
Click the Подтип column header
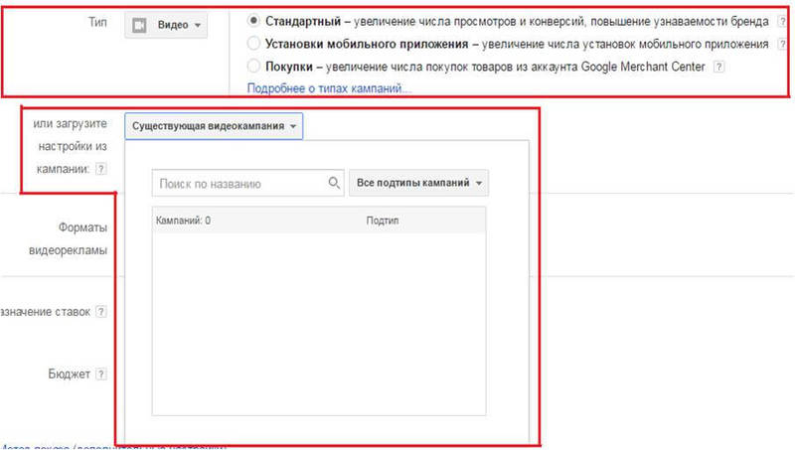point(382,220)
